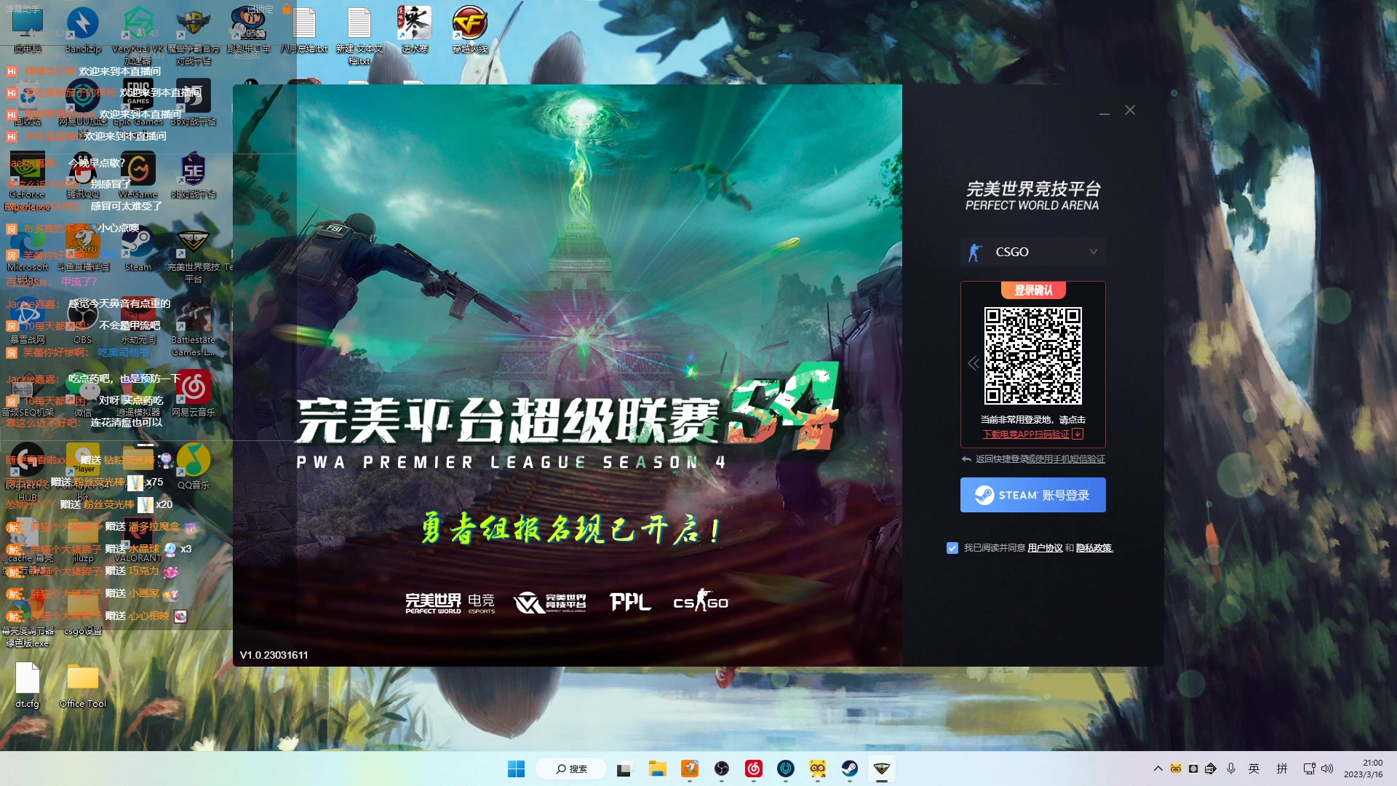This screenshot has width=1397, height=786.
Task: Select 逆水寒 desktop icon
Action: tap(415, 31)
